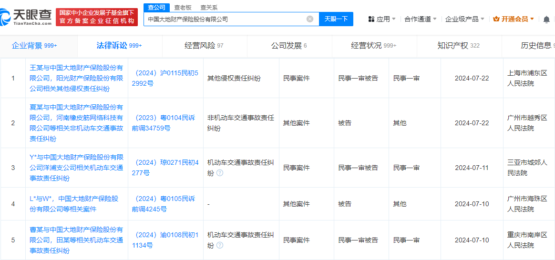Screen dimensions: 555x260
Task: Click the 天眼一下 search button
Action: coord(336,19)
